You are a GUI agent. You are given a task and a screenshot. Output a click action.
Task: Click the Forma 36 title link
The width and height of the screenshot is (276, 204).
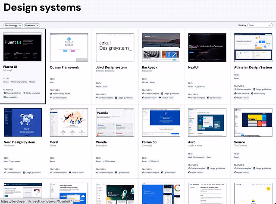coord(149,142)
